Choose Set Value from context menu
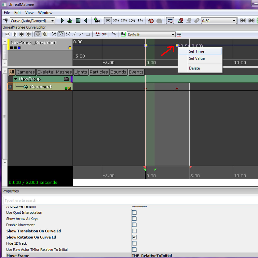The image size is (258, 258). [x=200, y=58]
